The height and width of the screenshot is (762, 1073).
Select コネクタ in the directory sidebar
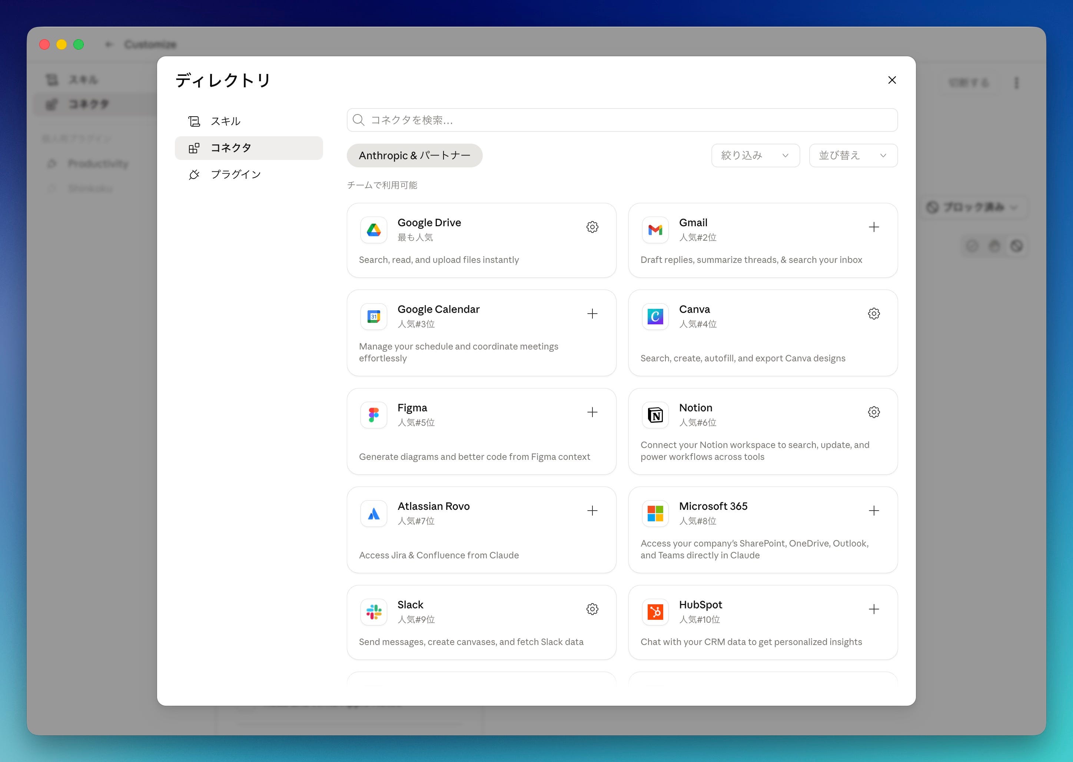coord(248,148)
